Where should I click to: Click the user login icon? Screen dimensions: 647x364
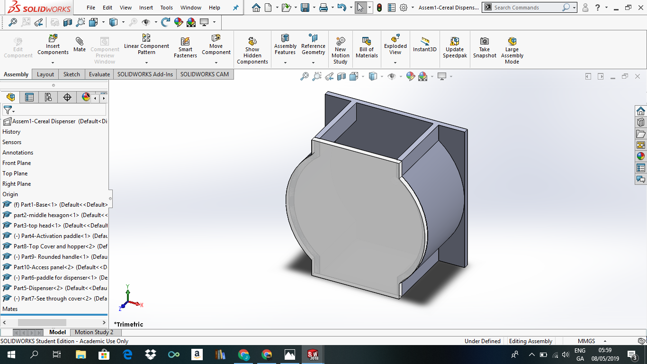585,8
